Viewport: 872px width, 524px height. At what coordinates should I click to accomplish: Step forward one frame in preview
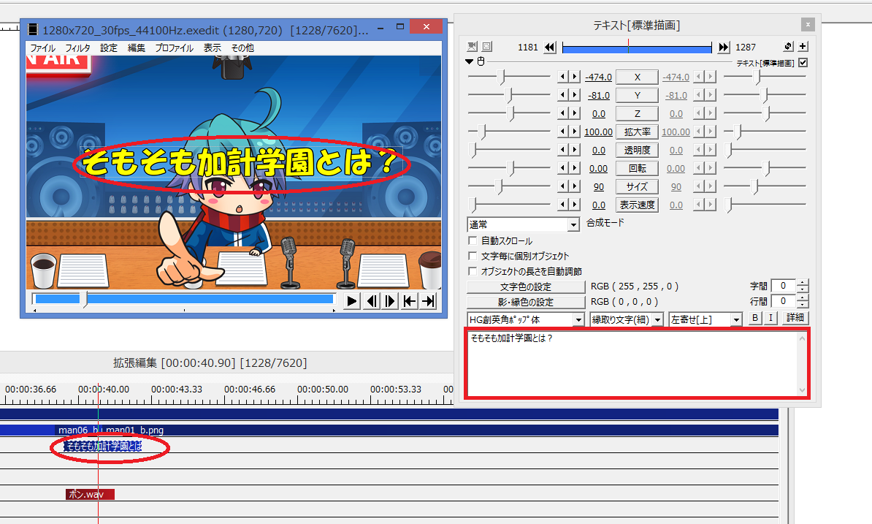391,301
